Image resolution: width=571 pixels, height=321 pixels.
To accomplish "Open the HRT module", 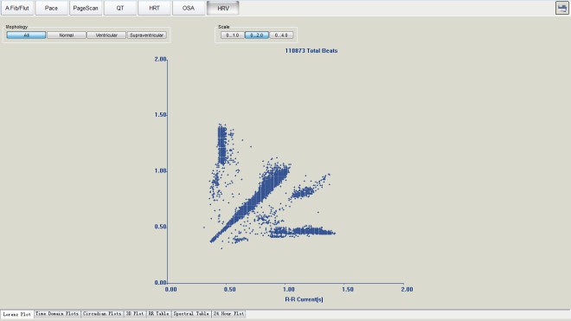I will pyautogui.click(x=154, y=8).
